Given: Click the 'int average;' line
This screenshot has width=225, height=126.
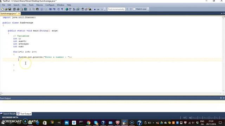Looking at the screenshot, I should tap(21, 44).
